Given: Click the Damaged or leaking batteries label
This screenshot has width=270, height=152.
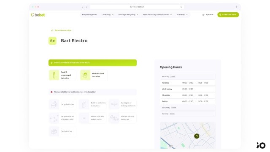Looking at the screenshot, I should point(128,104).
